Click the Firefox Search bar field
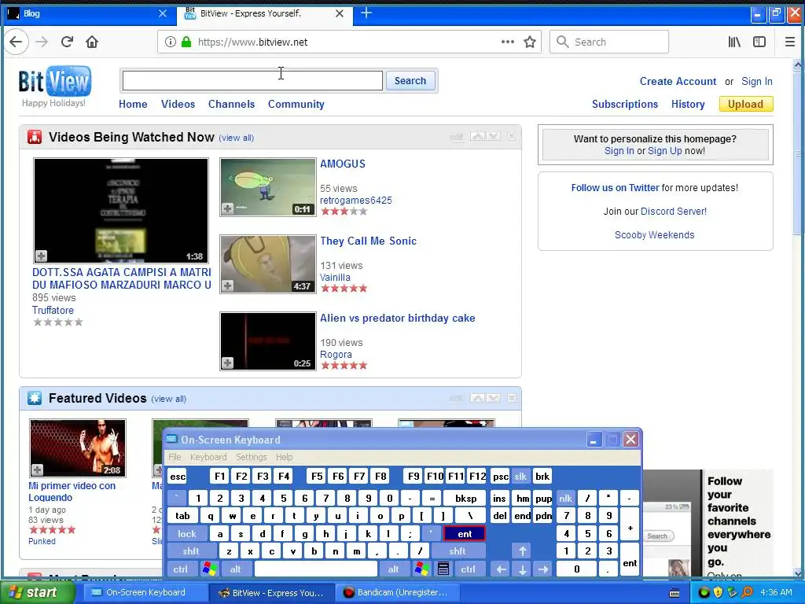The height and width of the screenshot is (604, 805). click(609, 42)
